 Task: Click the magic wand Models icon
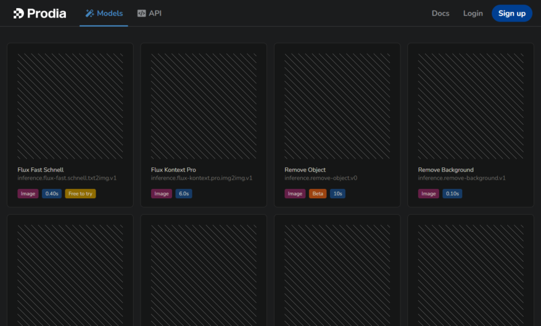[89, 14]
